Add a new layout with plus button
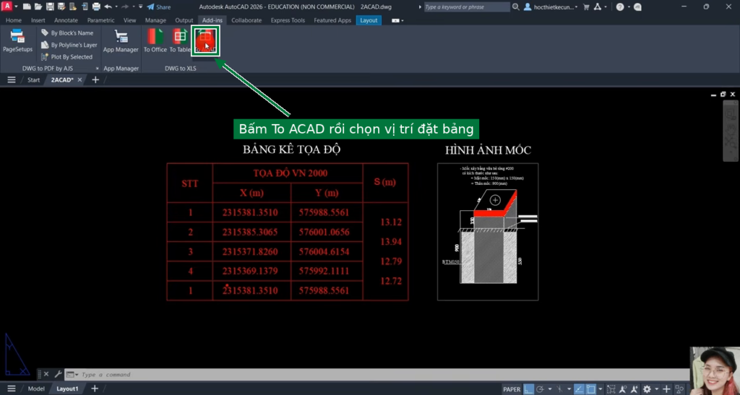The image size is (740, 395). pos(95,389)
